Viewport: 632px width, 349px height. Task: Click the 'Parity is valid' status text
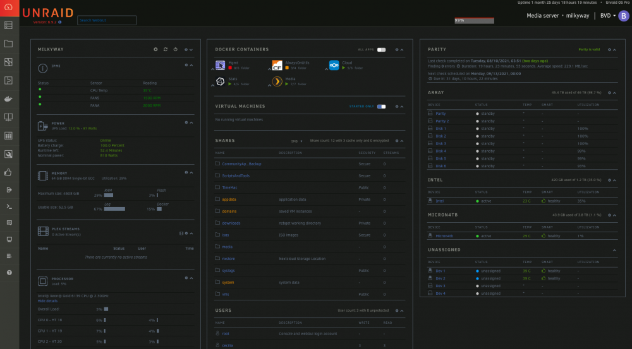click(x=589, y=49)
